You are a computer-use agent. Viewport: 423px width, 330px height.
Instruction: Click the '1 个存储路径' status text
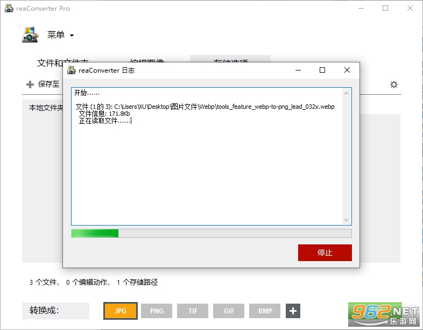coord(137,282)
